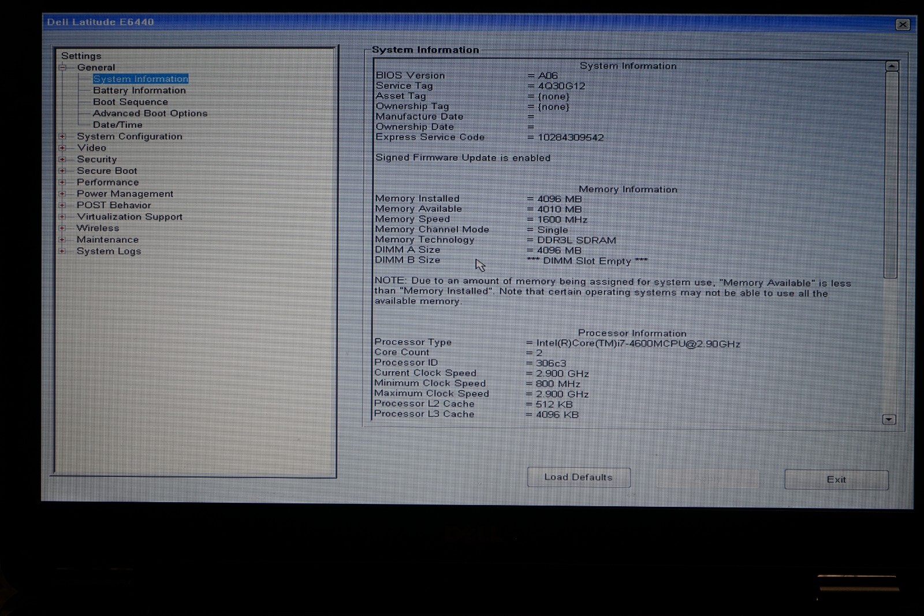
Task: Select the Maintenance category label
Action: pyautogui.click(x=107, y=239)
